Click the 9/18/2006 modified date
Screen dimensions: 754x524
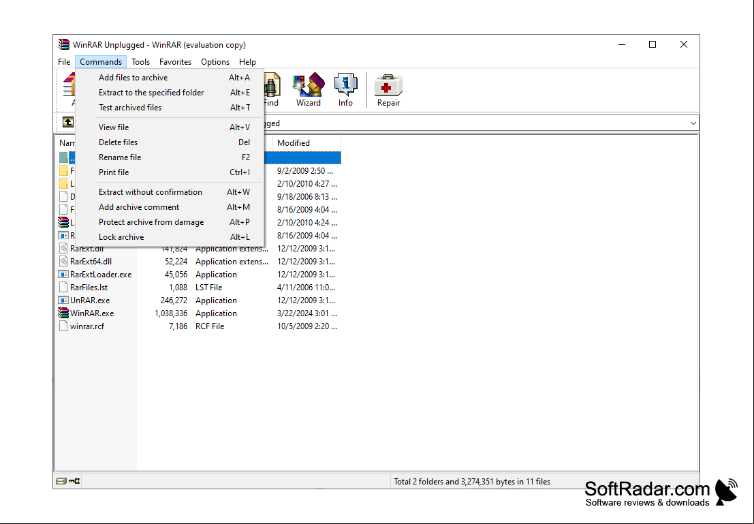pyautogui.click(x=307, y=196)
